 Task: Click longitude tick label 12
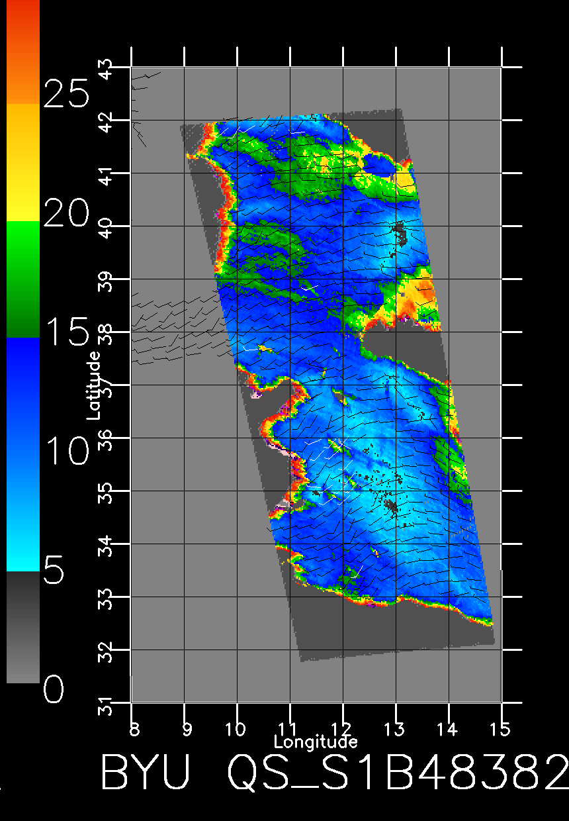pos(342,729)
